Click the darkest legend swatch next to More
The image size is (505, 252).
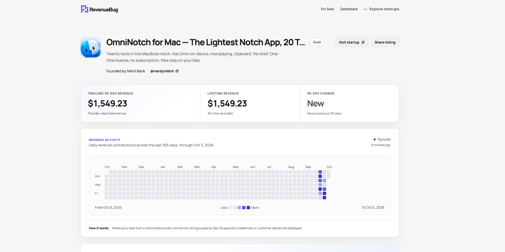coord(248,208)
